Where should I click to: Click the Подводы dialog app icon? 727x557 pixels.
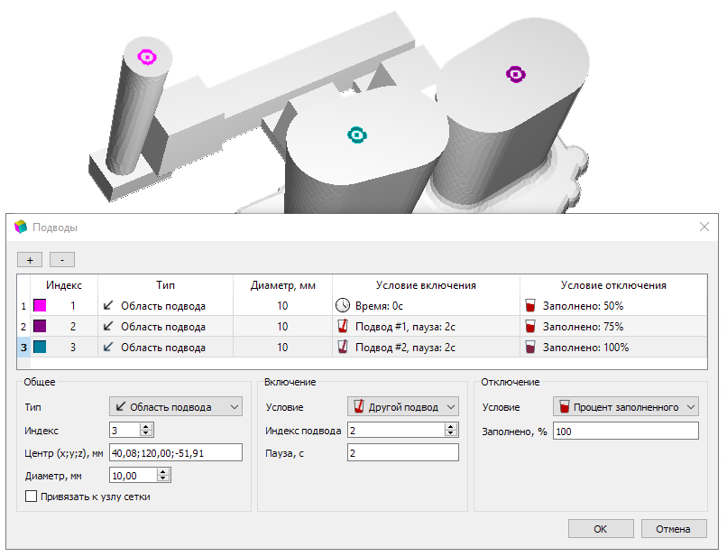pyautogui.click(x=21, y=227)
